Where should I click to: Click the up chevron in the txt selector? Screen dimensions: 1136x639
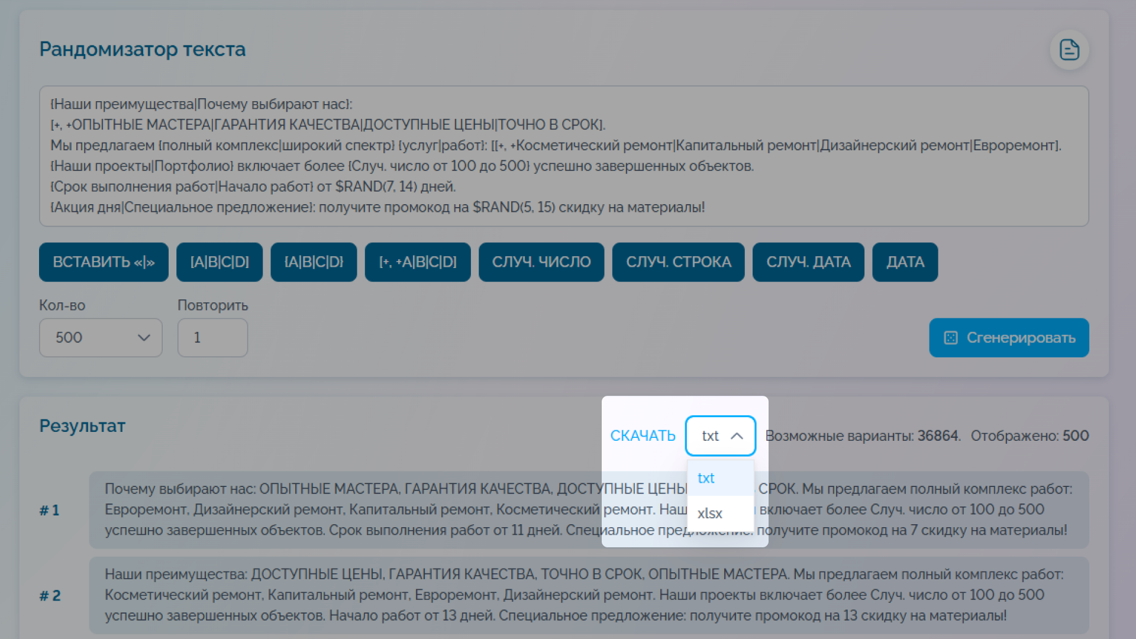[x=737, y=436]
